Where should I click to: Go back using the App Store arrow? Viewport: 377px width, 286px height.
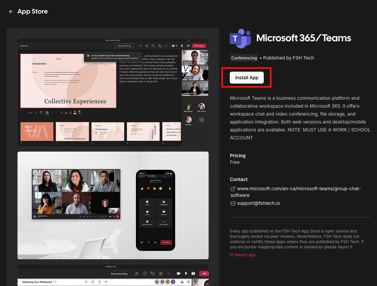pyautogui.click(x=11, y=12)
